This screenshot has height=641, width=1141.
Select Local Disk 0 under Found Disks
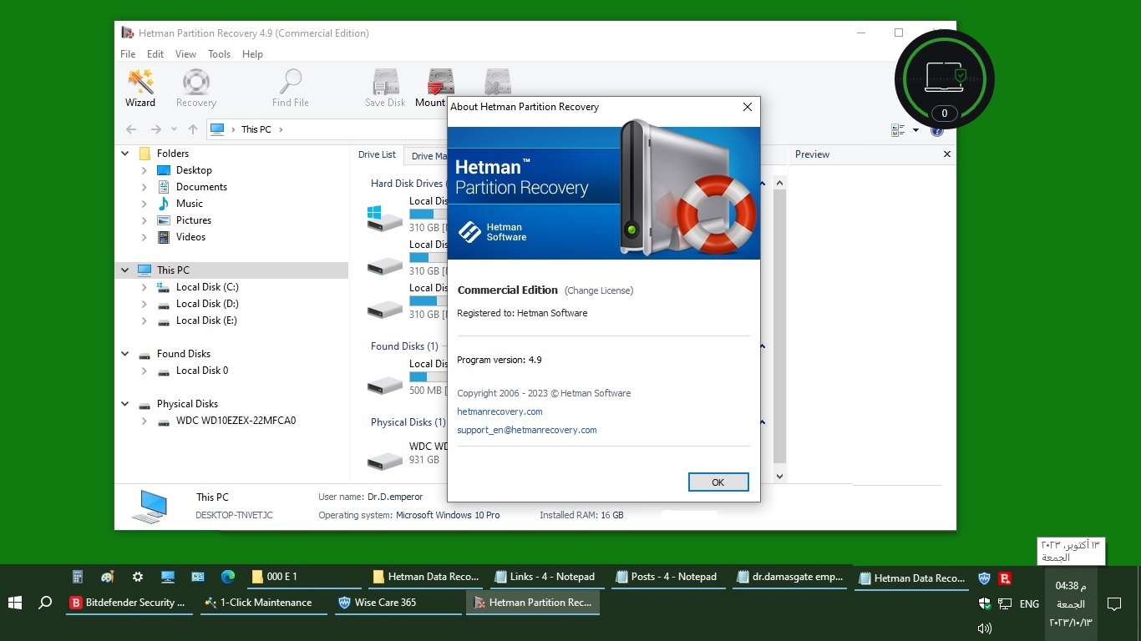click(202, 371)
